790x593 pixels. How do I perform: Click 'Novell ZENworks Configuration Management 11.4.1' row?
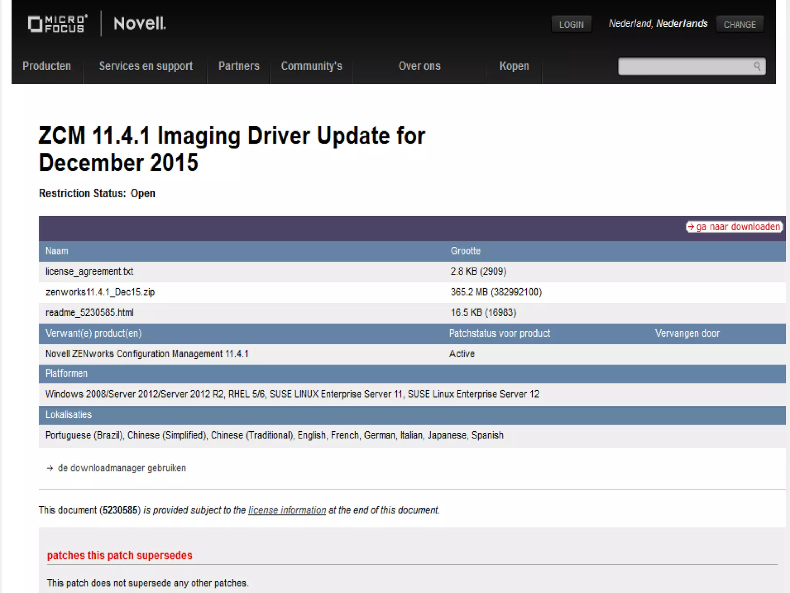click(x=412, y=354)
